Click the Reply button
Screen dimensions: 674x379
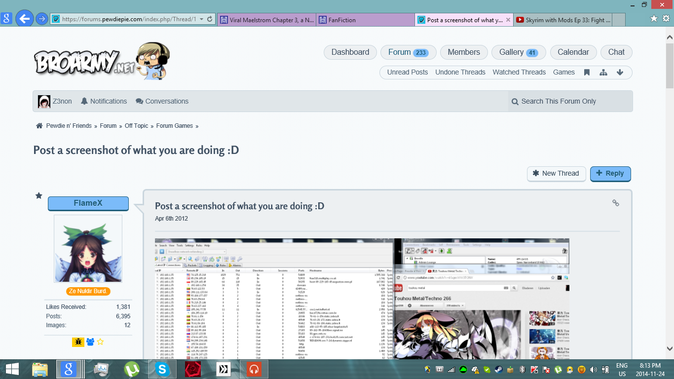click(x=610, y=173)
